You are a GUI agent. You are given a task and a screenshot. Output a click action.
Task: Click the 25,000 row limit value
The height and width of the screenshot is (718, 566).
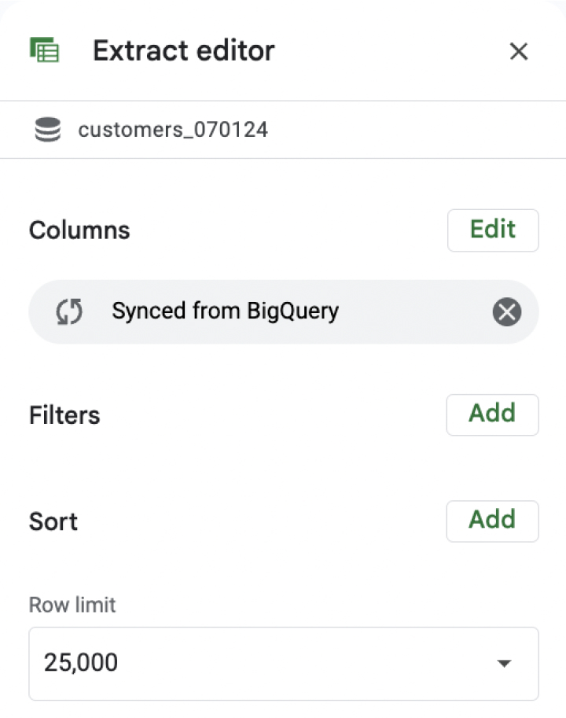coord(81,663)
